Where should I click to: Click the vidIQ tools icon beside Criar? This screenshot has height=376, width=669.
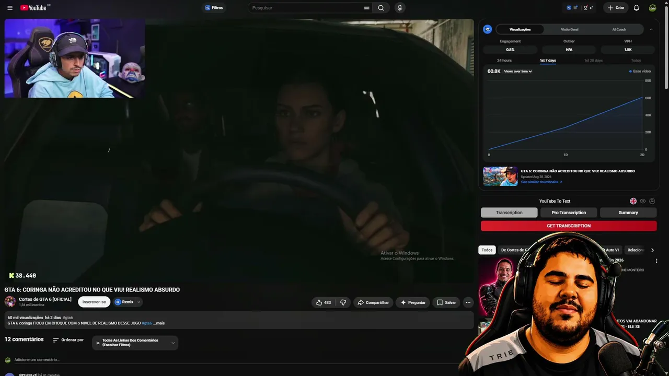[x=589, y=8]
